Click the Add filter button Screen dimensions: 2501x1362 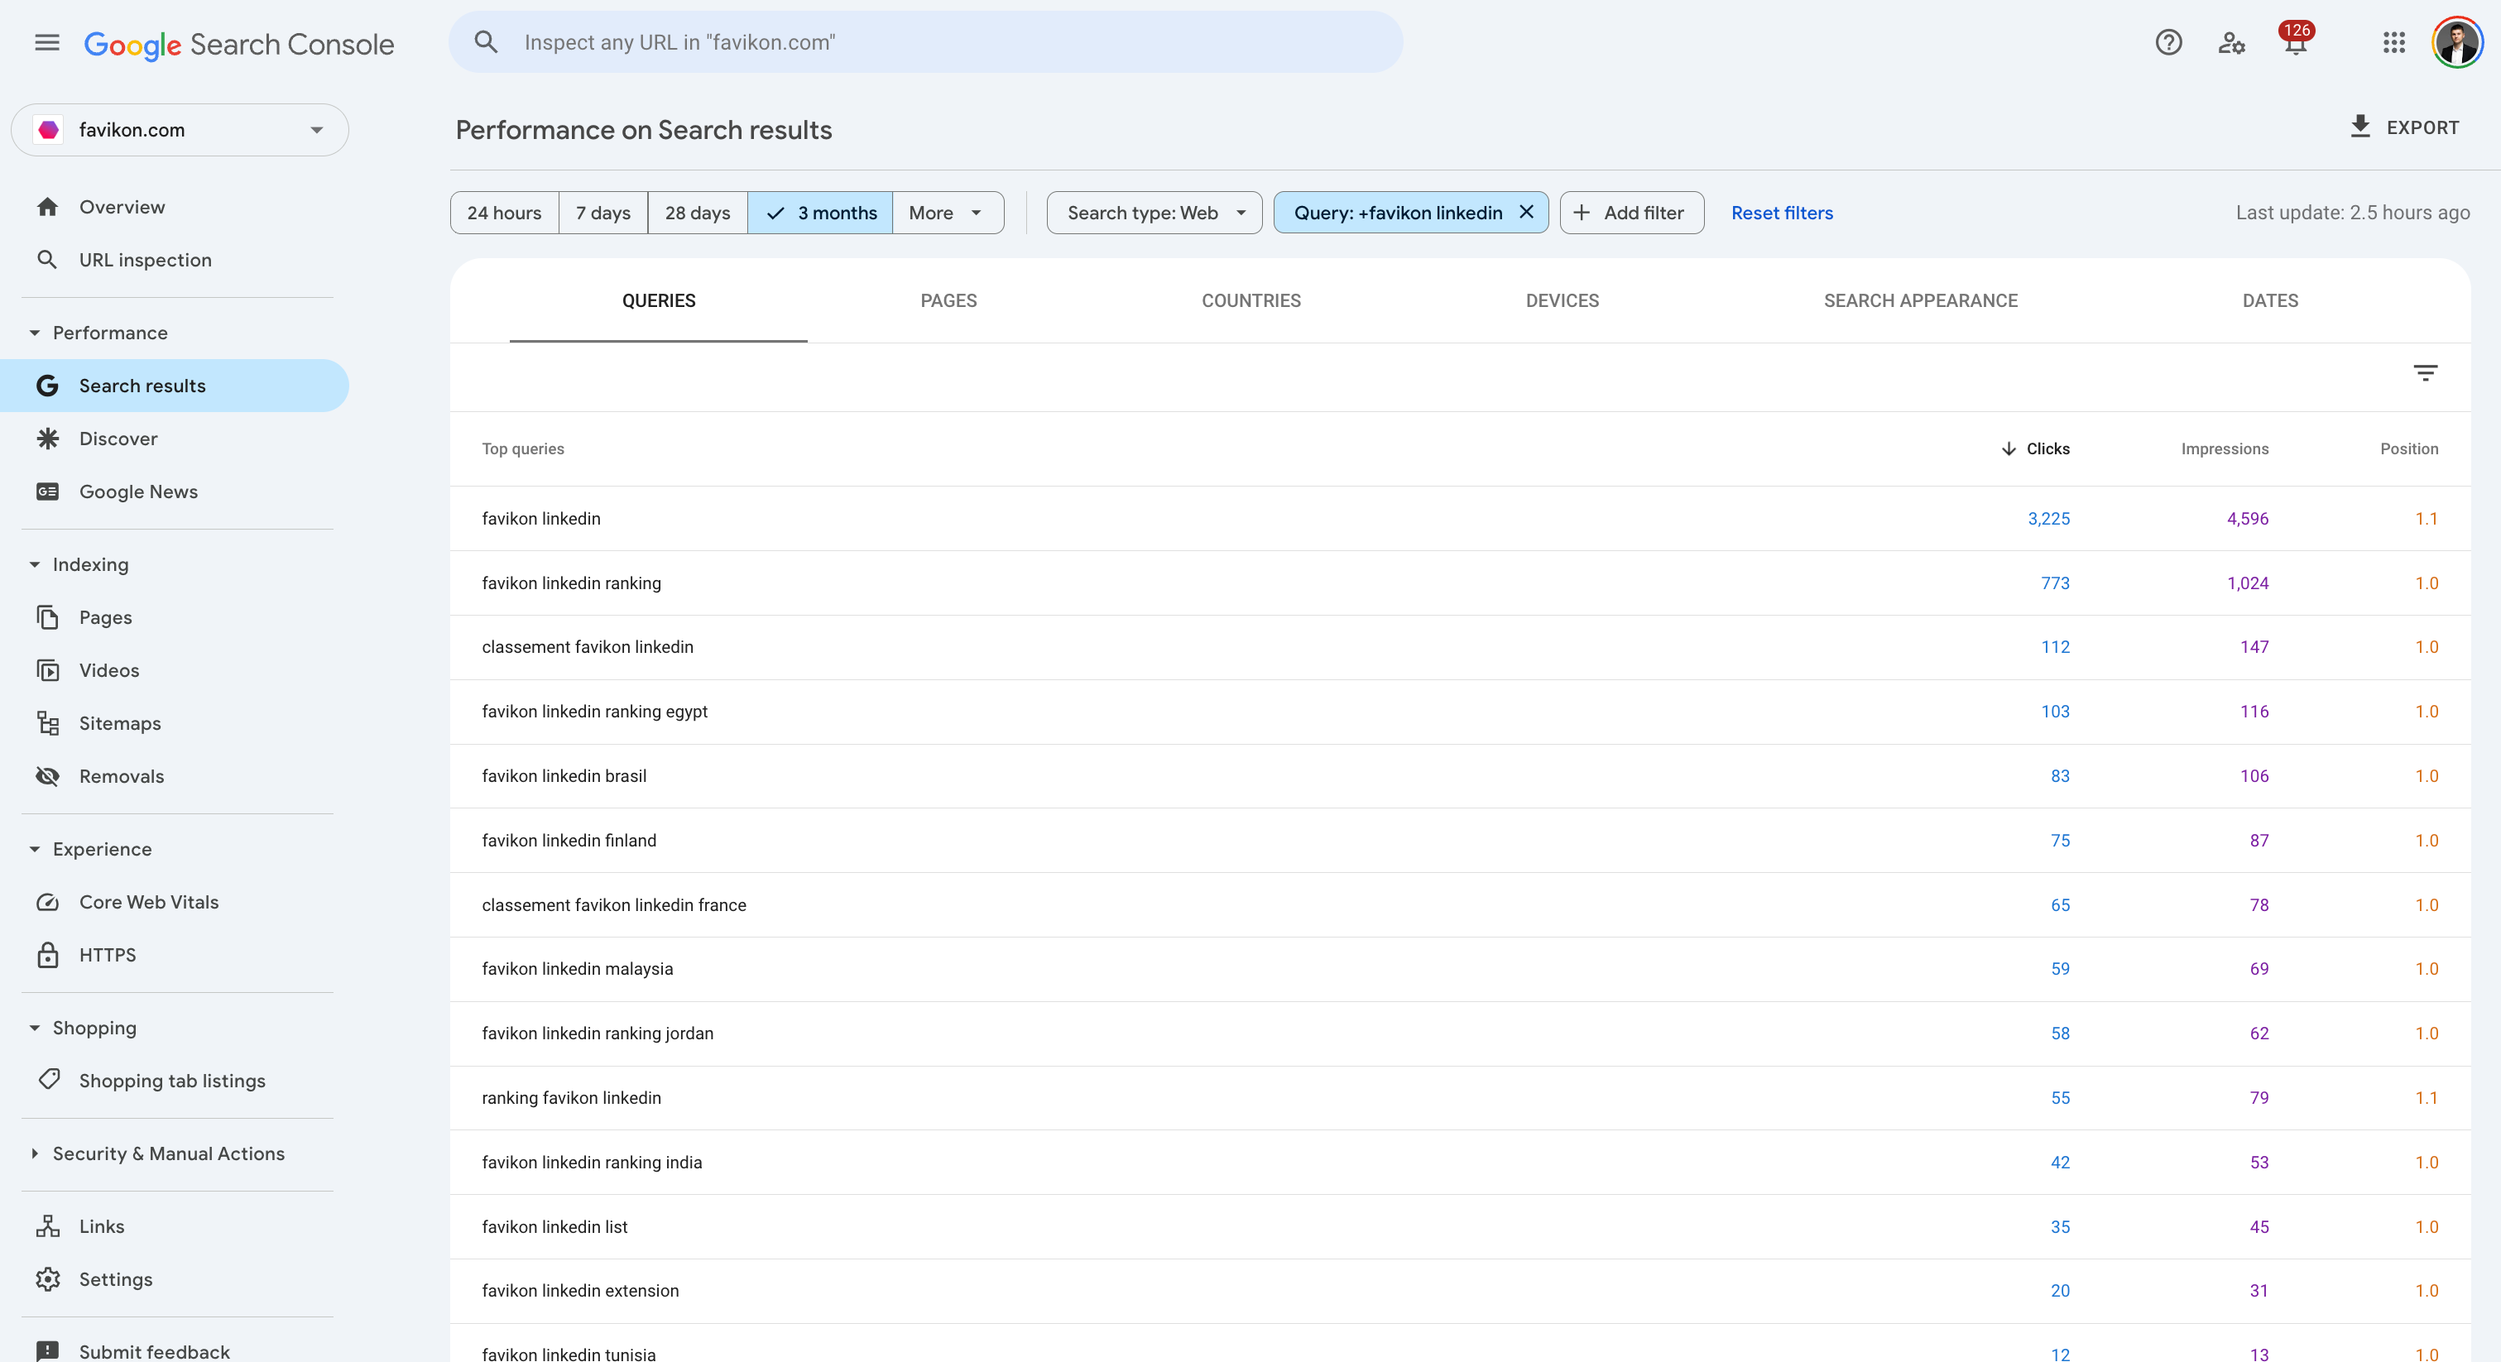point(1631,213)
